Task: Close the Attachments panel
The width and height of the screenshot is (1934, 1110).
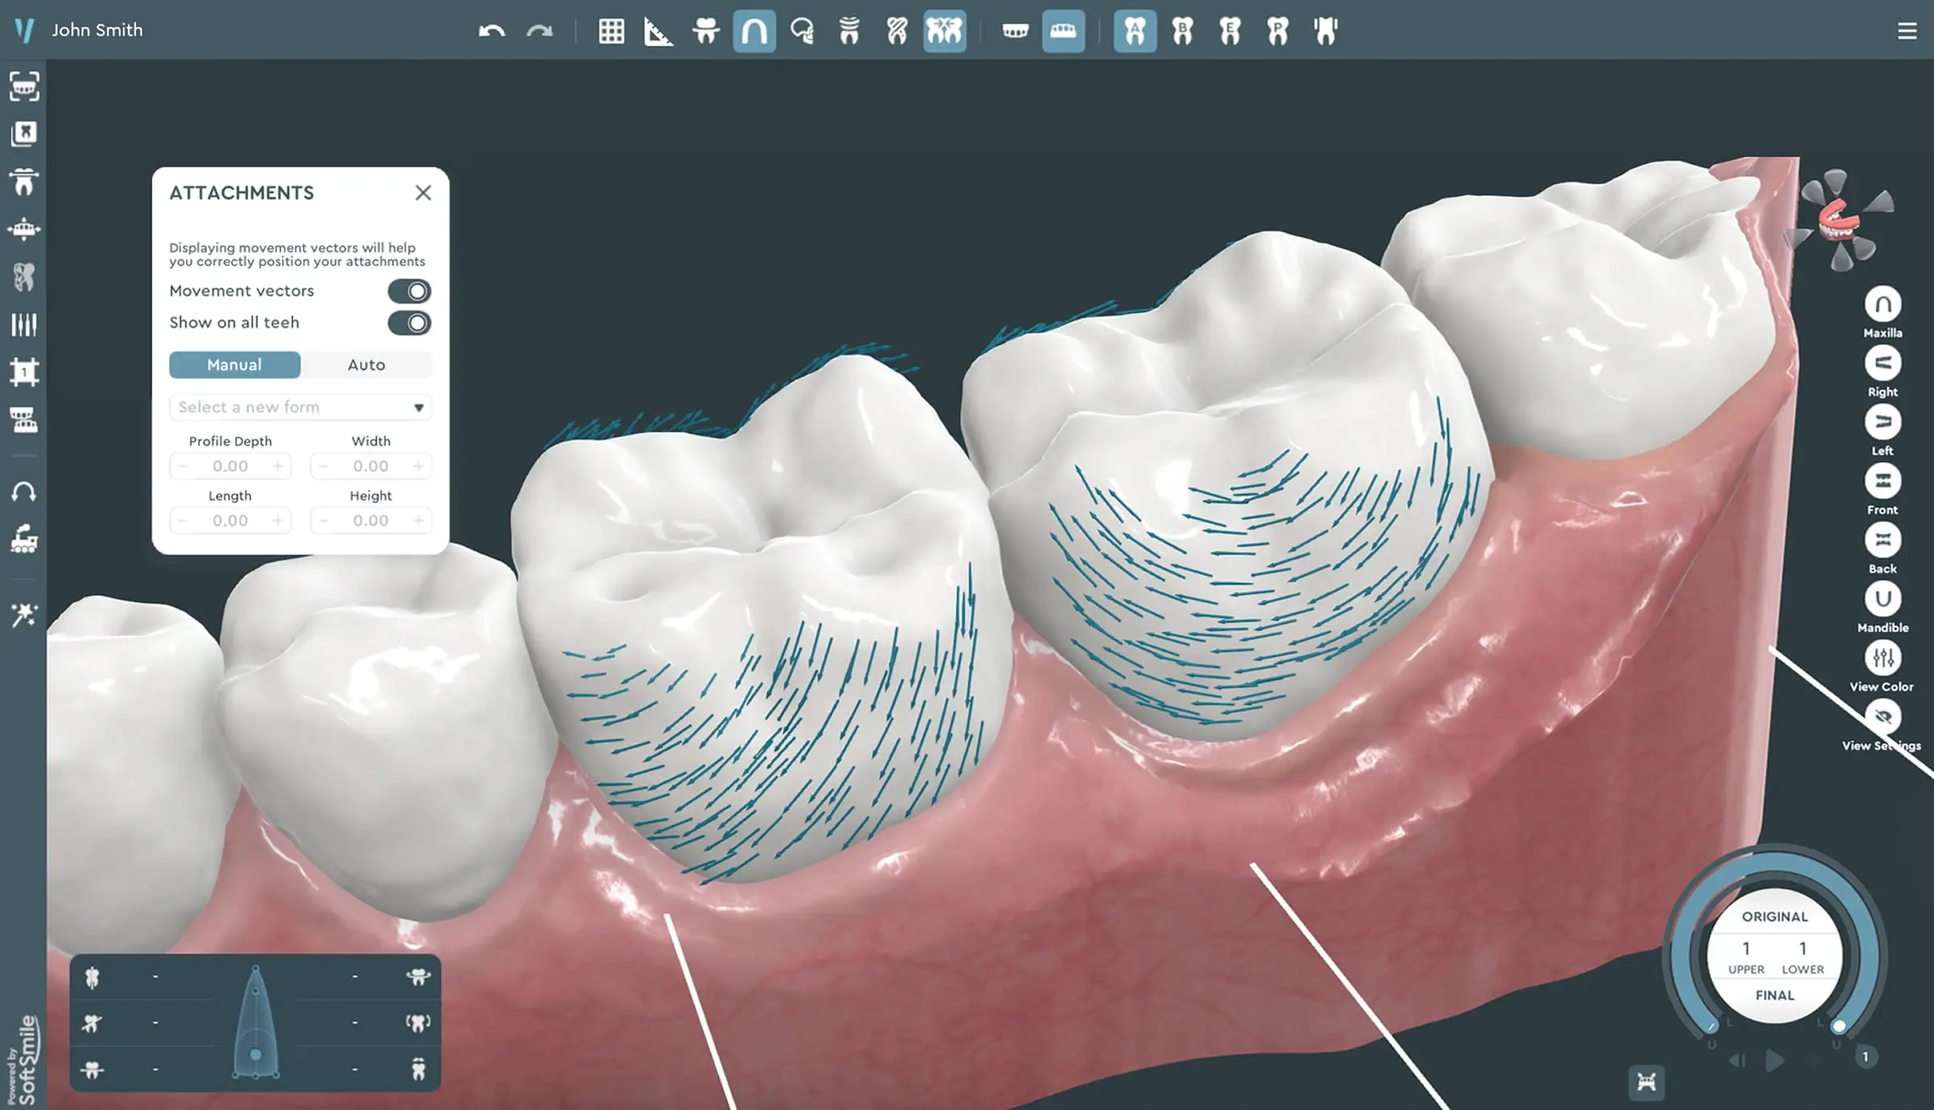Action: [423, 193]
